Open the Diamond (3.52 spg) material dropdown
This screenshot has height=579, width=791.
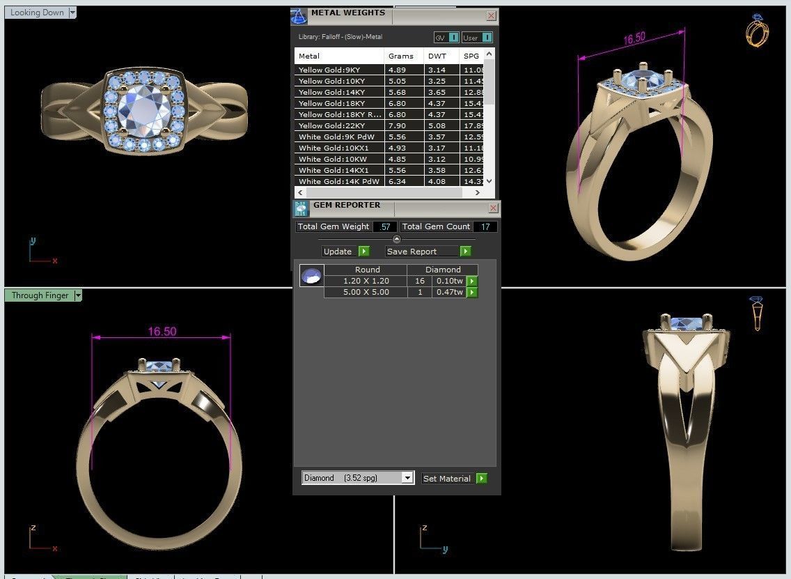[407, 477]
